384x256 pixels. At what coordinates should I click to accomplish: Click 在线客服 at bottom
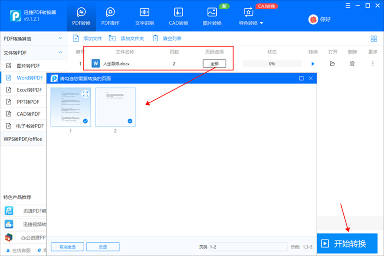[x=19, y=250]
